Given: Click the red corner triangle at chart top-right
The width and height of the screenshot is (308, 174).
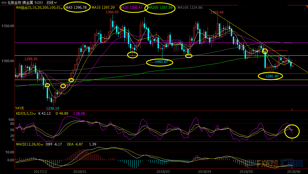Looking at the screenshot, I should pyautogui.click(x=306, y=7).
